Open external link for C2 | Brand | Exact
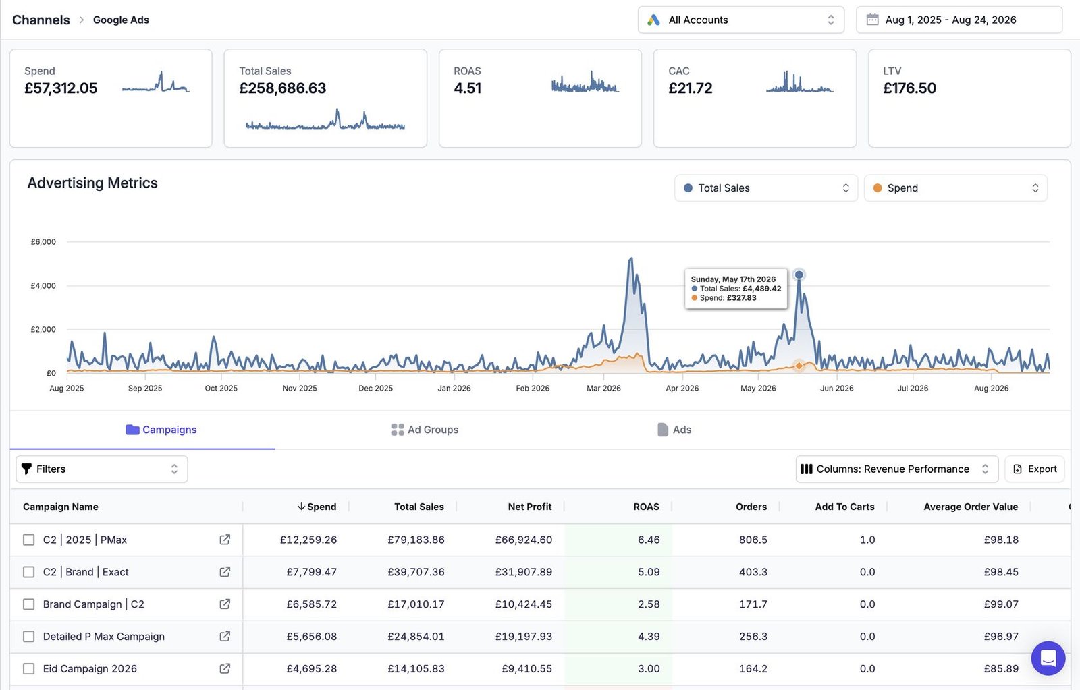The width and height of the screenshot is (1080, 690). [x=225, y=572]
